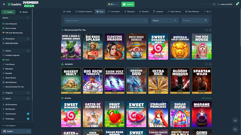Click the filter icon in Providers box
Viewport: 241px width, 135px height.
[x=205, y=21]
